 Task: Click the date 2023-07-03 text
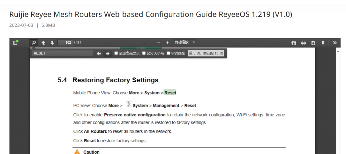[x=21, y=25]
